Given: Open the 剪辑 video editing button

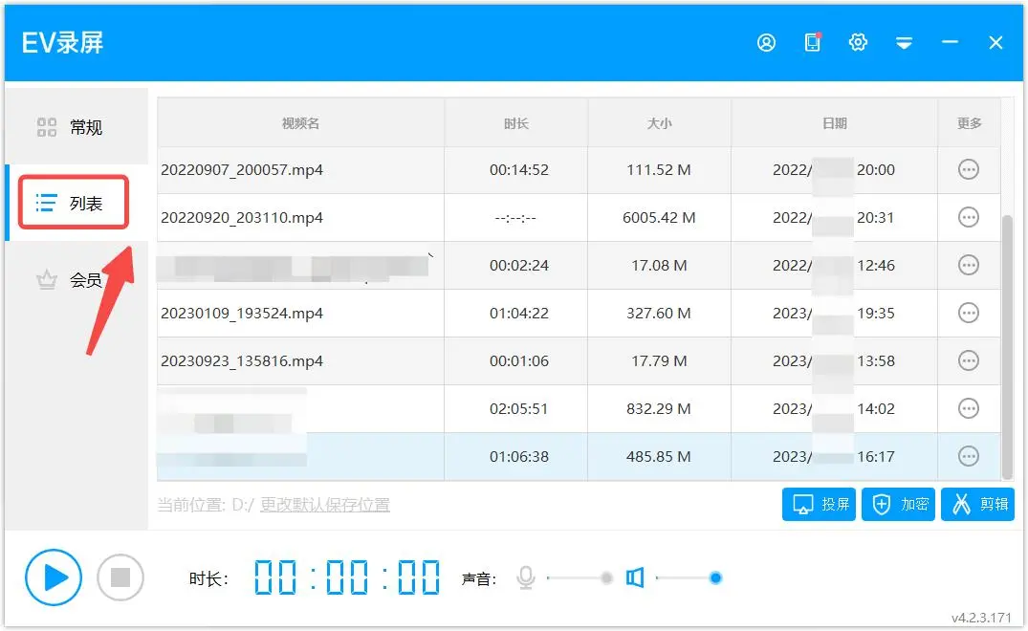Looking at the screenshot, I should point(977,504).
